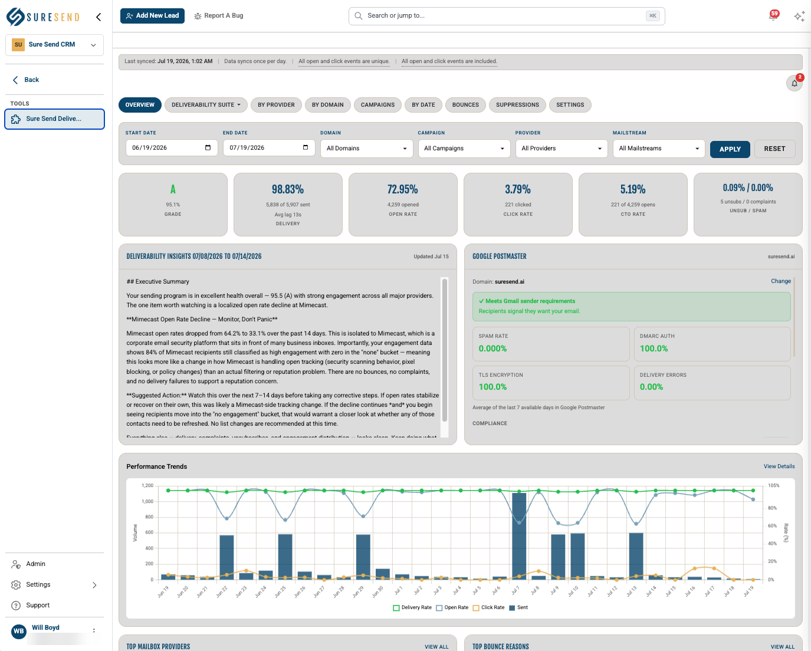The width and height of the screenshot is (811, 651).
Task: Switch to the By Domain tab
Action: [x=328, y=105]
